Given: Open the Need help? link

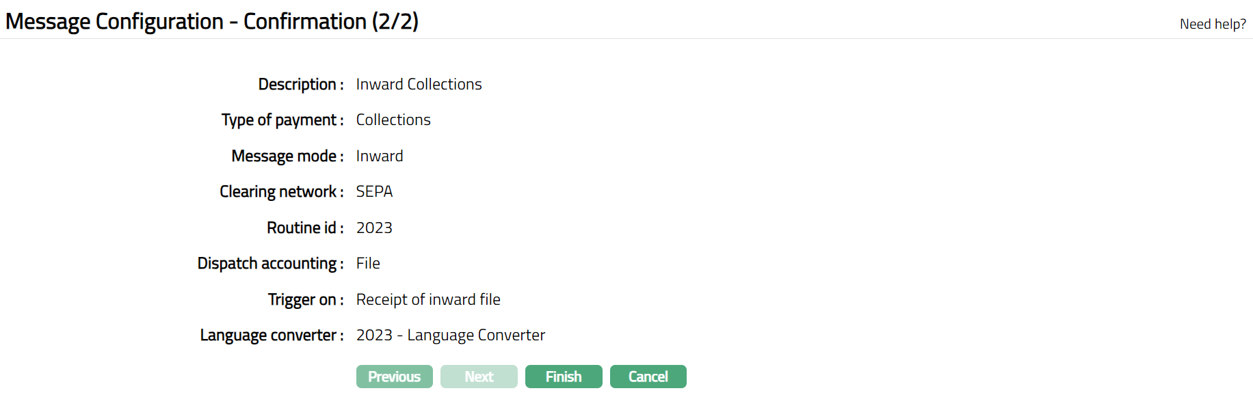Looking at the screenshot, I should coord(1213,24).
